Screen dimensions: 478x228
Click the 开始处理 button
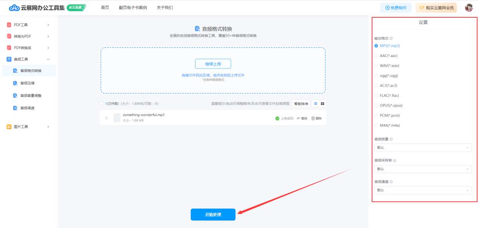(x=213, y=214)
